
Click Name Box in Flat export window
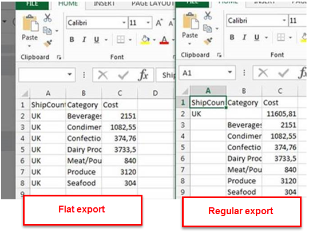[x=47, y=75]
